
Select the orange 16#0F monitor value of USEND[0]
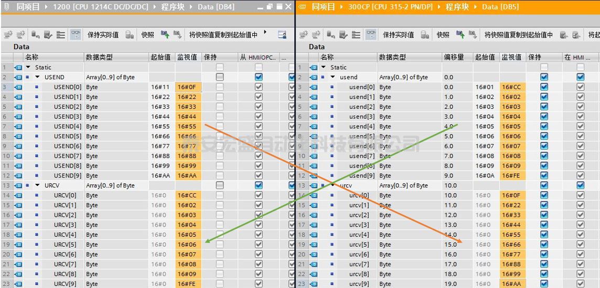[x=188, y=87]
